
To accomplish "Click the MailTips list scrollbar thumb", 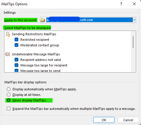I will click(133, 42).
